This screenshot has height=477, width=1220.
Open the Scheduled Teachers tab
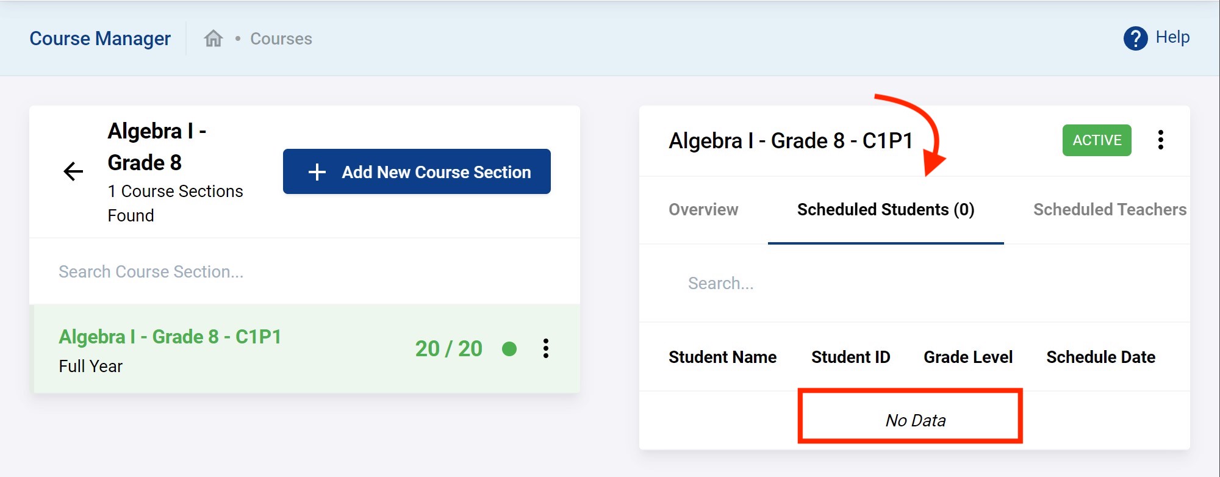coord(1109,210)
